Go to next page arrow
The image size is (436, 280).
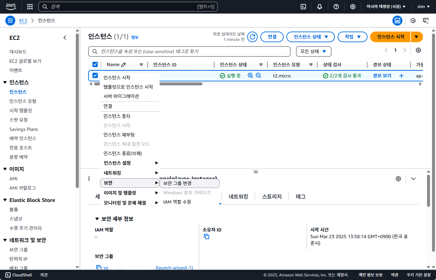click(x=405, y=50)
